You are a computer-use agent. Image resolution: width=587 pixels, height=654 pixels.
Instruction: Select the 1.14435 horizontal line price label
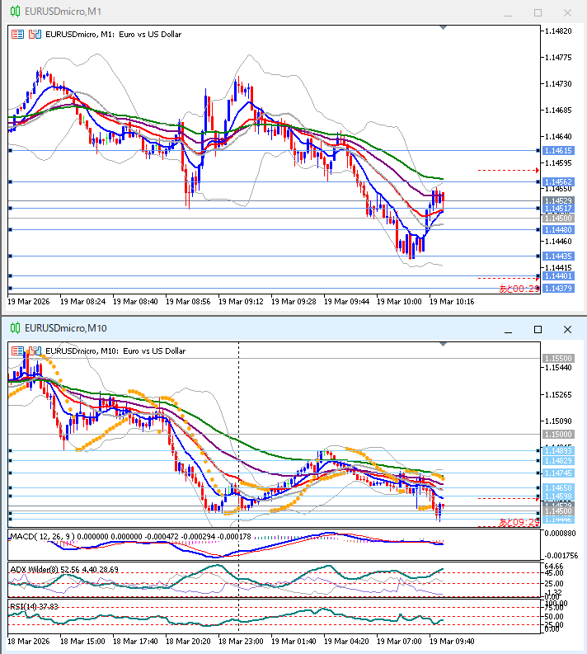[x=558, y=256]
